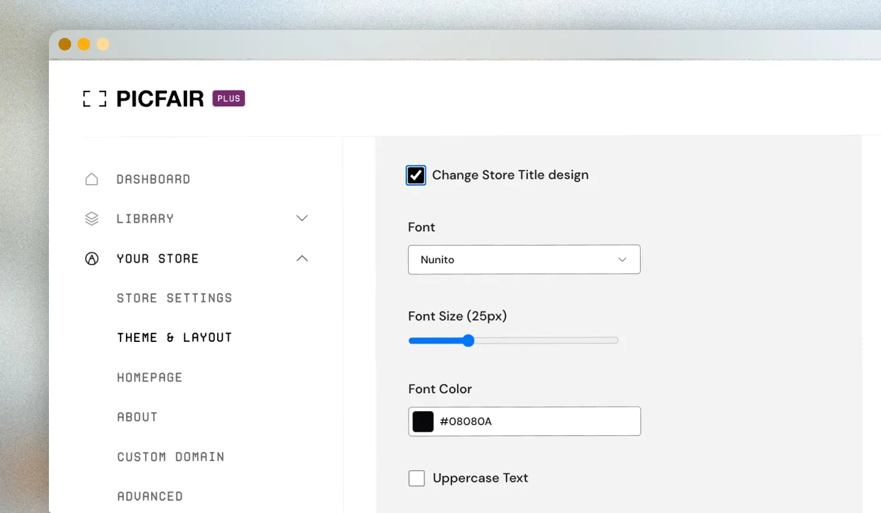Viewport: 881px width, 513px height.
Task: Click the PICFAIR wordmark
Action: point(160,98)
